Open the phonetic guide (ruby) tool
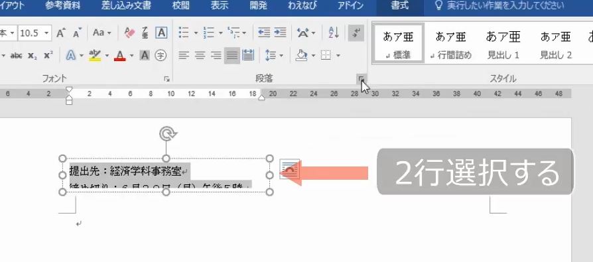 pyautogui.click(x=145, y=33)
